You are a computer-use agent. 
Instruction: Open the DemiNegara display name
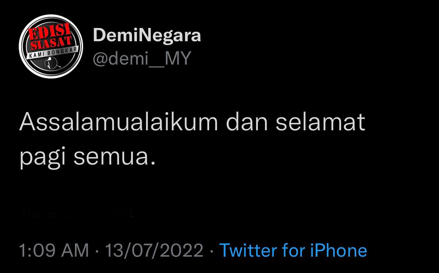click(147, 35)
